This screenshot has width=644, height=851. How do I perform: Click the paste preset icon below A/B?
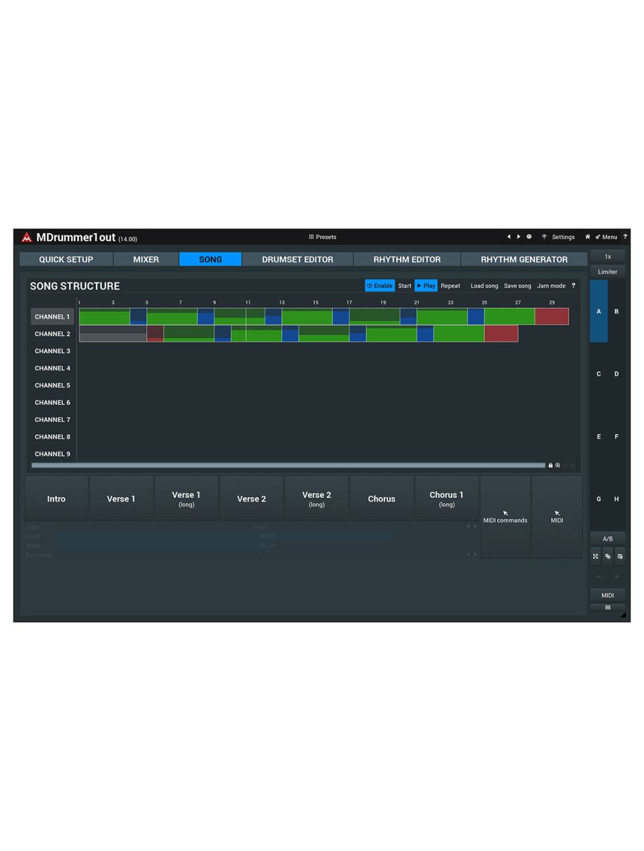(x=620, y=556)
